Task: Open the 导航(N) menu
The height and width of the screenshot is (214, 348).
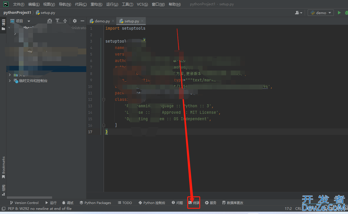Action: (65, 4)
